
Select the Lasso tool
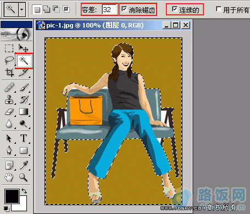9,60
